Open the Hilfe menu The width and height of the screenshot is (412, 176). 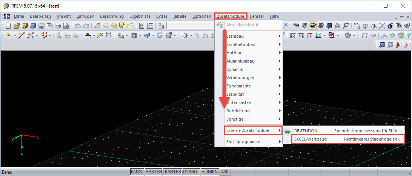274,16
